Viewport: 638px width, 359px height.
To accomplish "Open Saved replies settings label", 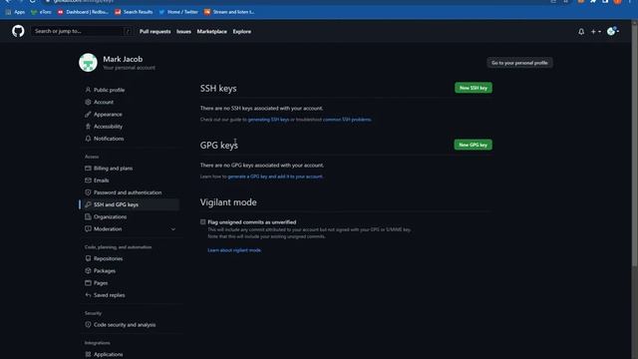I will click(x=109, y=295).
